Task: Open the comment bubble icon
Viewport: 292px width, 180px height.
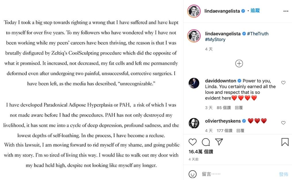Action: (x=206, y=142)
